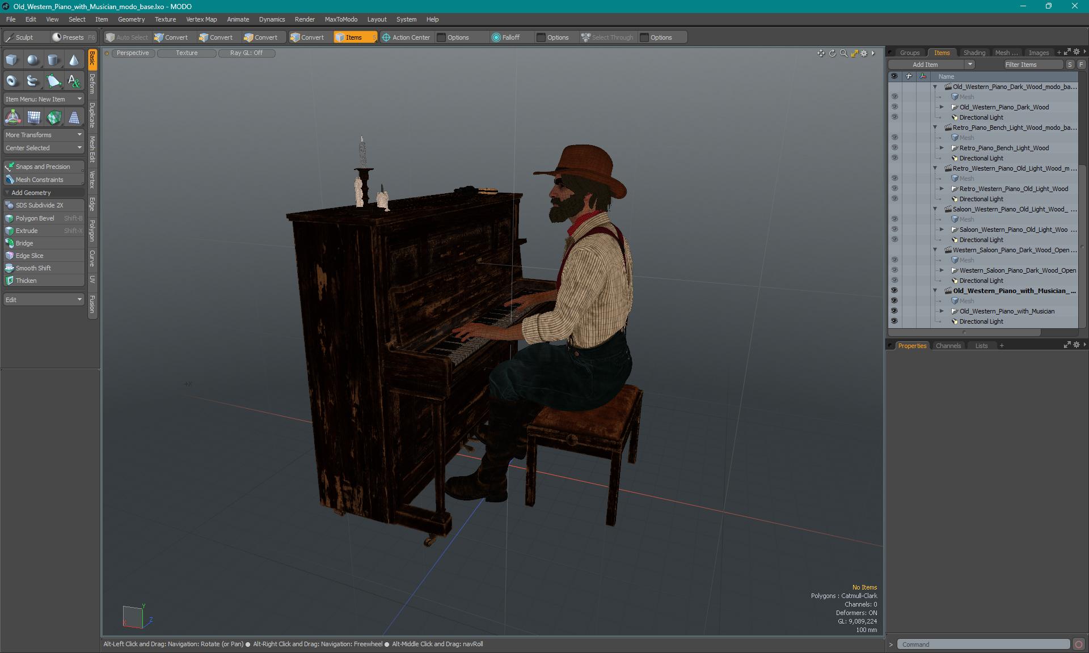Toggle the Action Center options checkbox
The height and width of the screenshot is (653, 1089).
[442, 37]
